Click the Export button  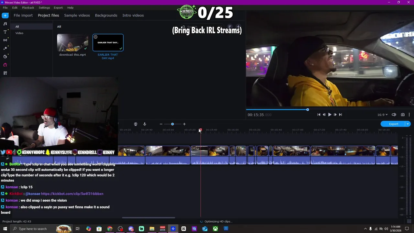click(x=393, y=124)
